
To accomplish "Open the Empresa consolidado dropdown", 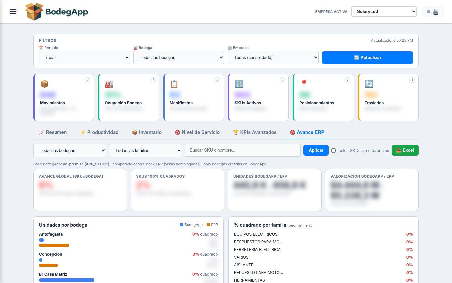I will [x=273, y=57].
